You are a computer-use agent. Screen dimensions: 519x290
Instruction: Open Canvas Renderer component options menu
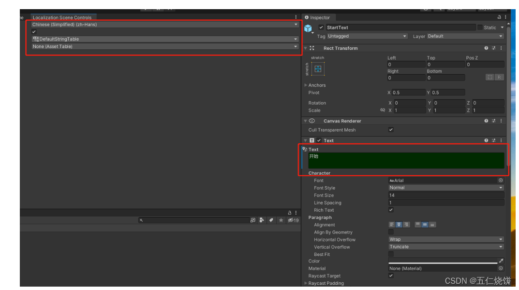(501, 121)
